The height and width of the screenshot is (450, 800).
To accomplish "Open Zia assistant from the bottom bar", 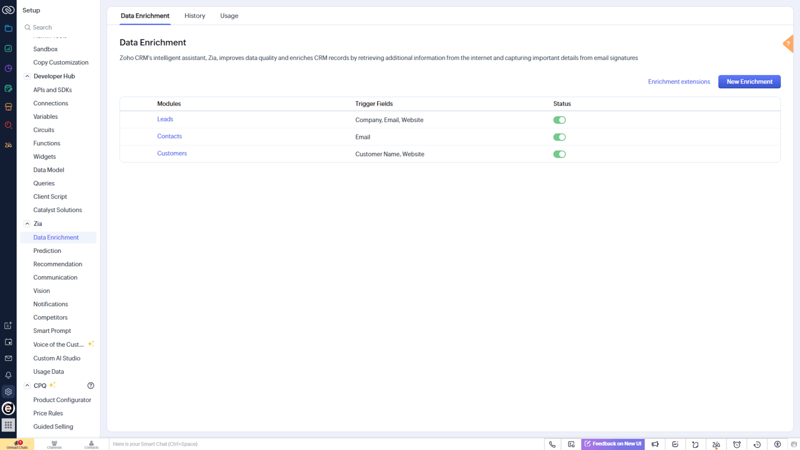I will point(715,444).
